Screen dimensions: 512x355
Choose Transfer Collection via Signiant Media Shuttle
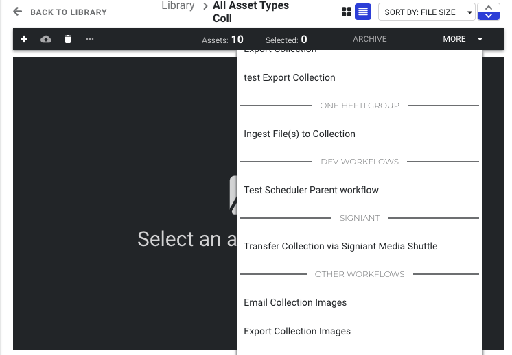pos(340,246)
